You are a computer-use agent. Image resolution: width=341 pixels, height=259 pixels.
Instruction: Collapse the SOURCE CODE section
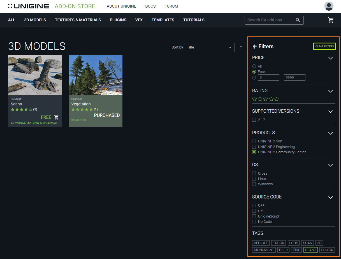pos(331,197)
